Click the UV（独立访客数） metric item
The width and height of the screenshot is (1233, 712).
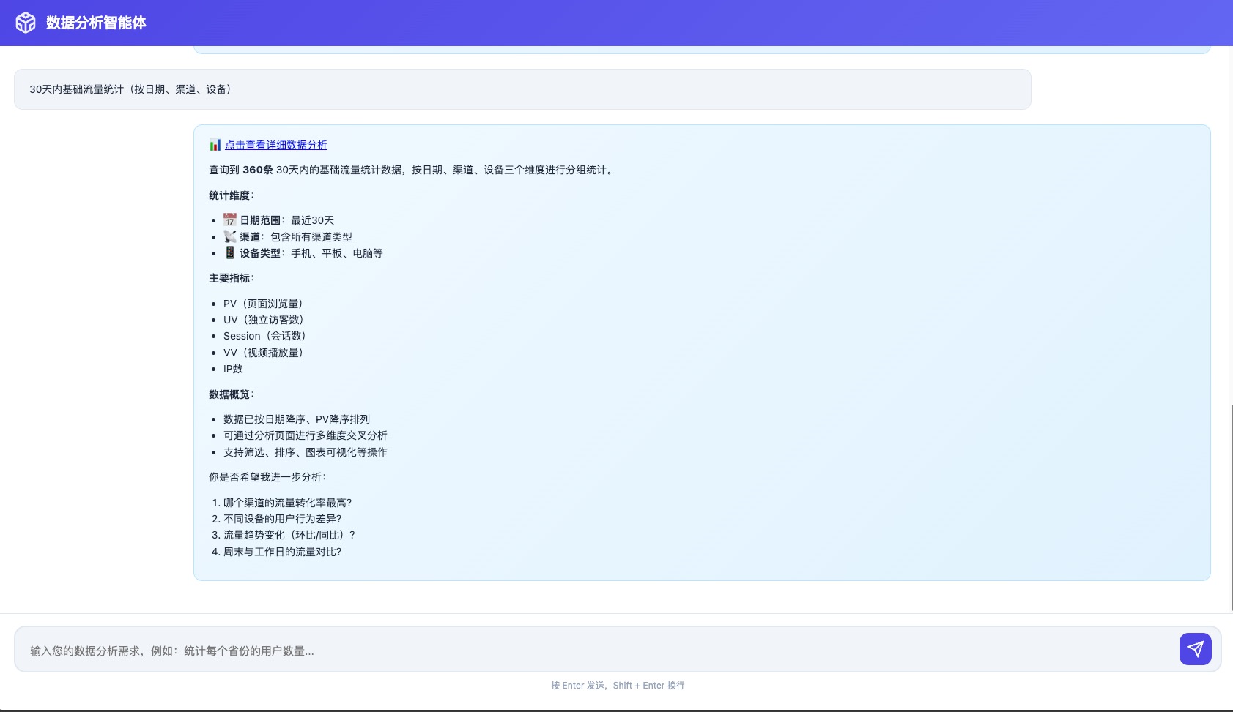[x=264, y=320]
